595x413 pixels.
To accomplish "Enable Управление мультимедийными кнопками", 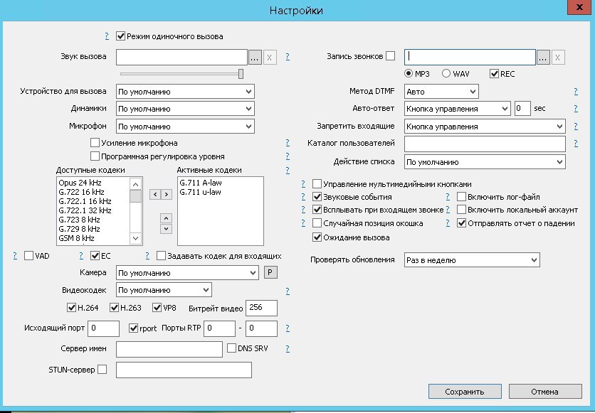I will (x=317, y=184).
